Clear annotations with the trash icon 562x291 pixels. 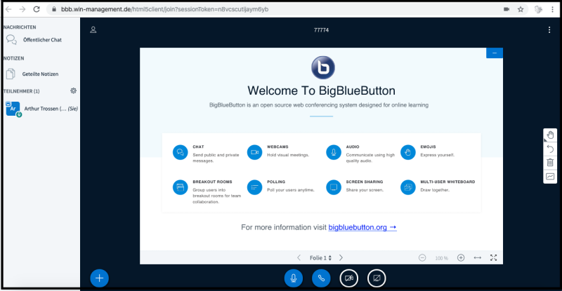click(x=550, y=162)
